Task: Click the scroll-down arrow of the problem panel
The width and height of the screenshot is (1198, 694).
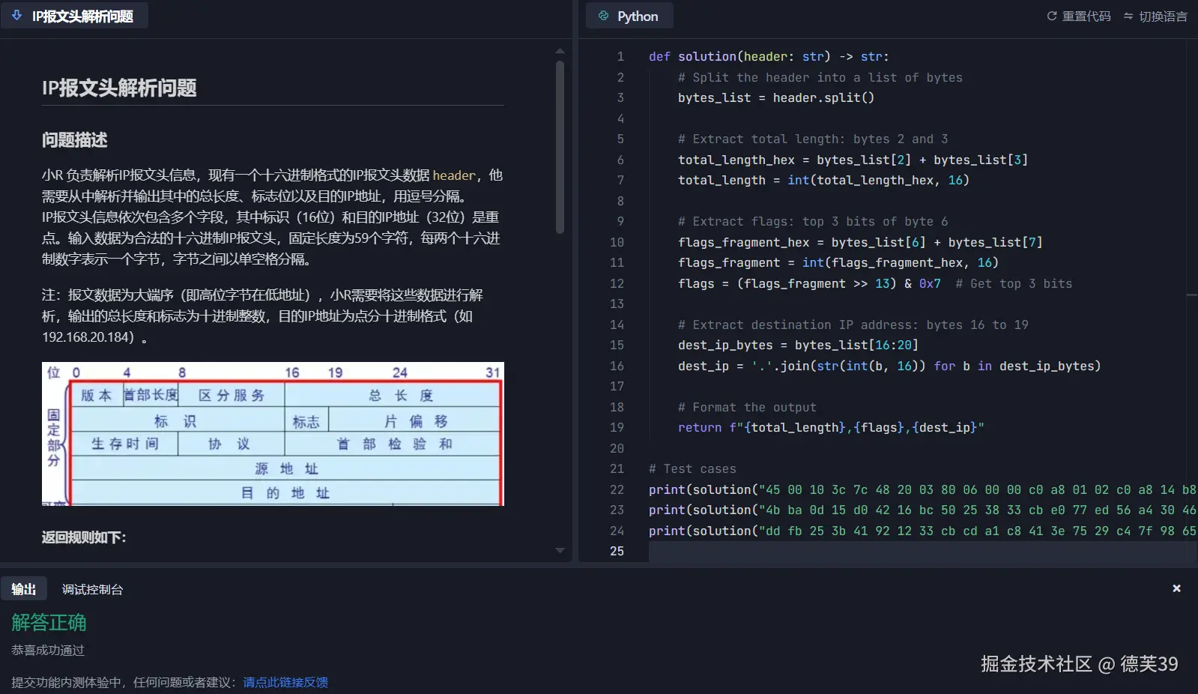Action: coord(560,550)
